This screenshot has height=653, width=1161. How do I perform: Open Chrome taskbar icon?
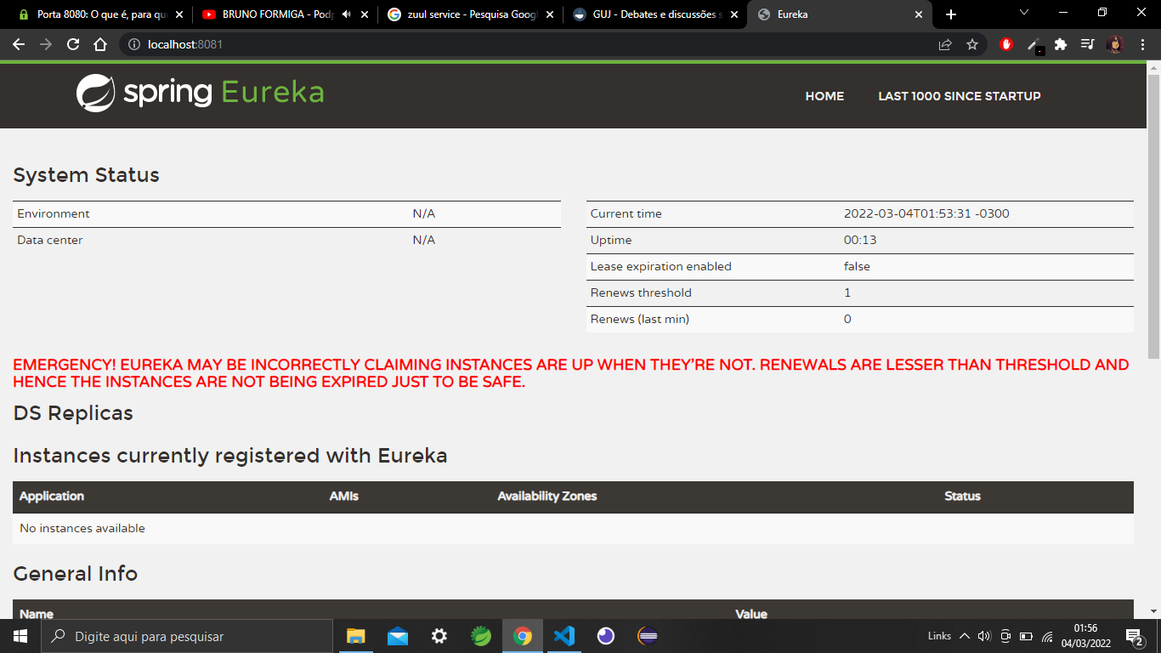tap(523, 636)
